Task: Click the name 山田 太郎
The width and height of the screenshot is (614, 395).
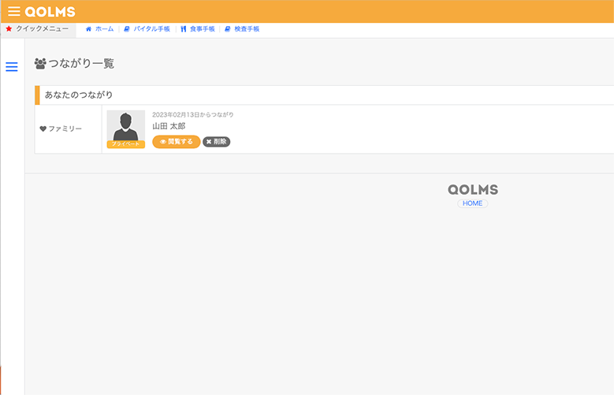Action: tap(169, 126)
